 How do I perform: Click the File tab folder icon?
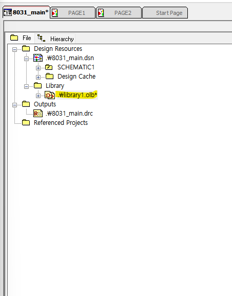[14, 38]
